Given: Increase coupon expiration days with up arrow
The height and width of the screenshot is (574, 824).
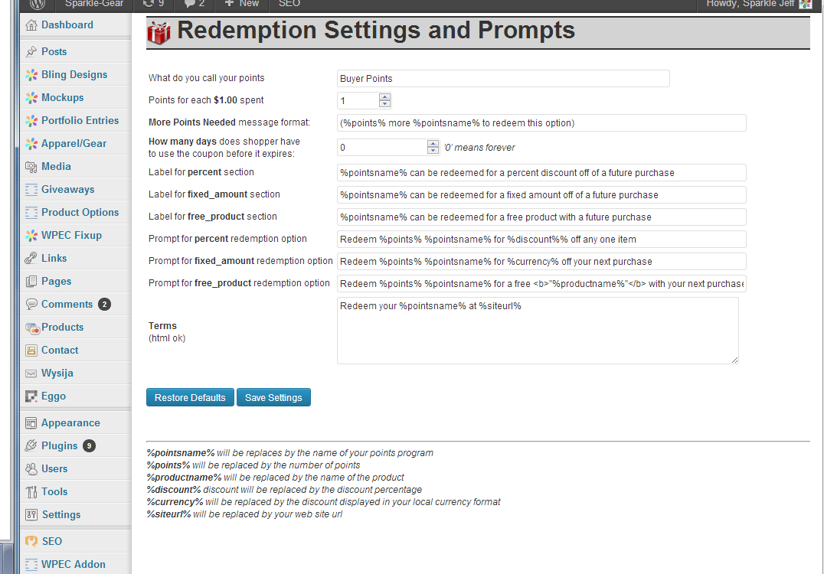Looking at the screenshot, I should pos(433,143).
